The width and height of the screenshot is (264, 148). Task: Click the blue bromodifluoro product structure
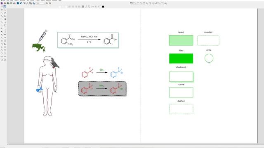point(117,72)
